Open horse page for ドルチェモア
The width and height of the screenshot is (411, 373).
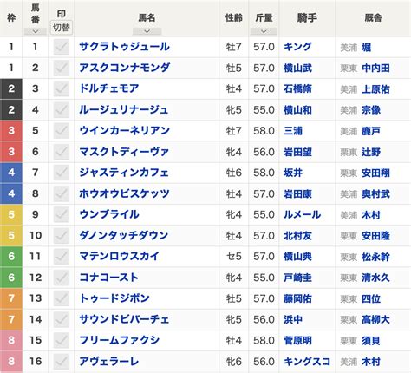pyautogui.click(x=109, y=88)
